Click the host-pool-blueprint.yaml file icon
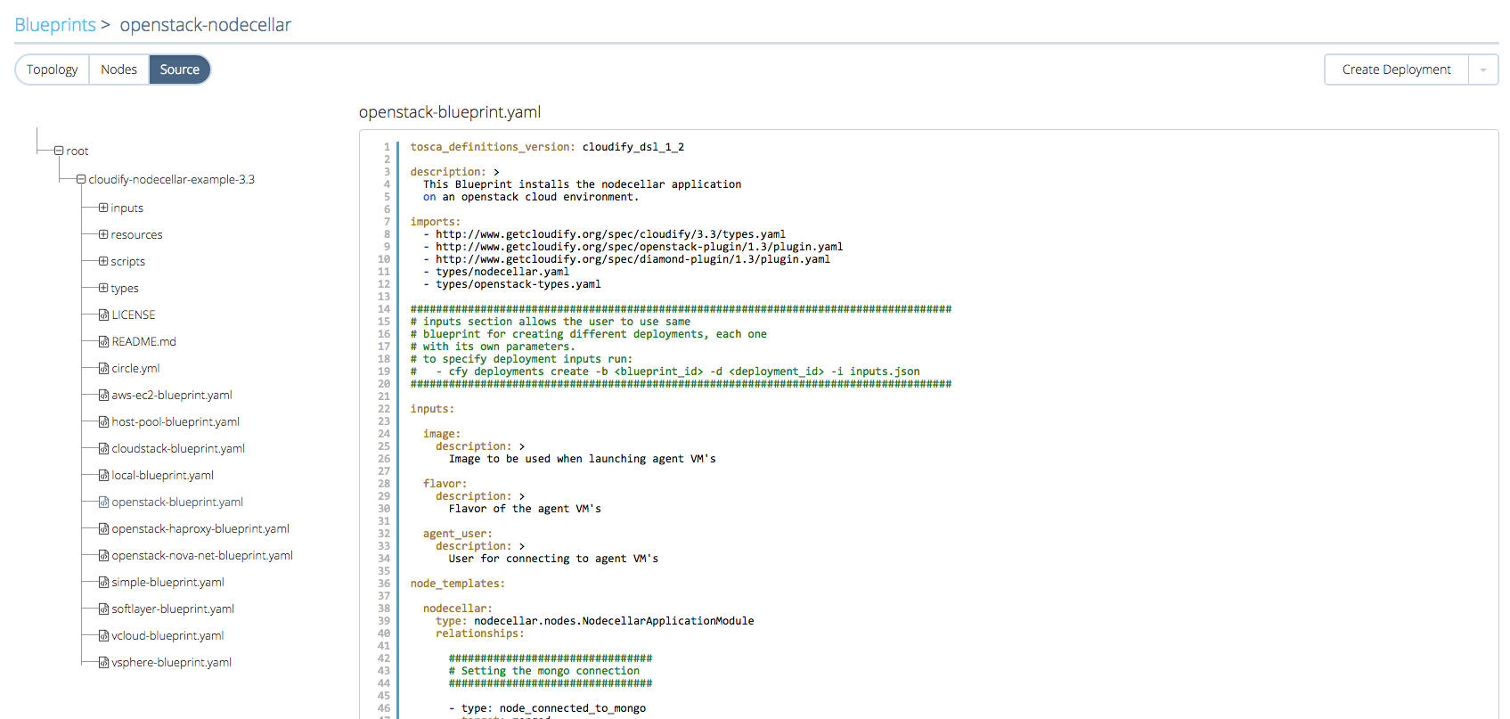The image size is (1510, 719). pos(103,422)
